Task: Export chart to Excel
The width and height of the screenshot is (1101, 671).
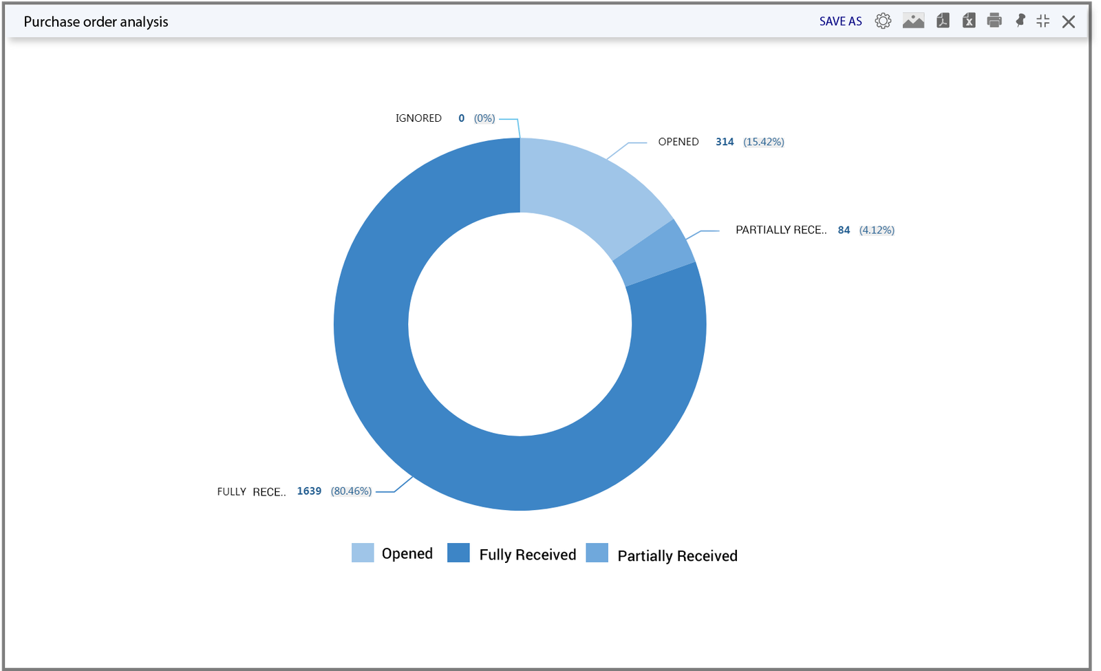Action: (969, 21)
